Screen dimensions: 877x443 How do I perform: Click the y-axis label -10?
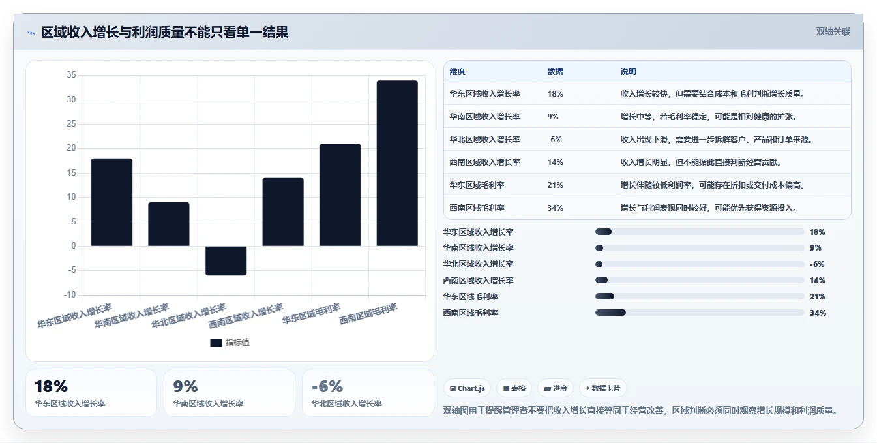tap(70, 295)
